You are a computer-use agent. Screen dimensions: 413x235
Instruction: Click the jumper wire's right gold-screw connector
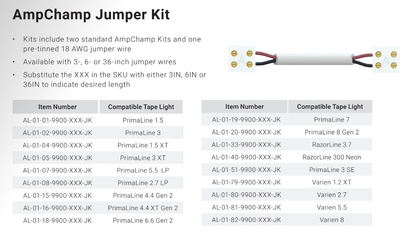(x=386, y=60)
